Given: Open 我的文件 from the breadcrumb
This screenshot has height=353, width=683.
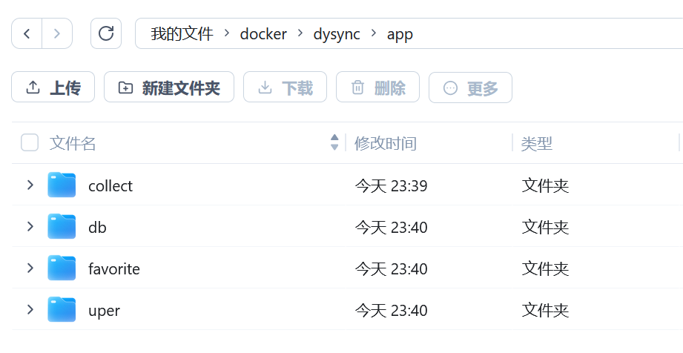Looking at the screenshot, I should click(182, 34).
